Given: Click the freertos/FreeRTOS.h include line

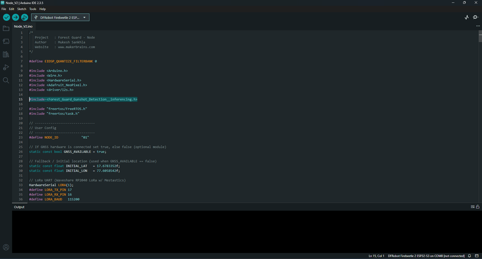Looking at the screenshot, I should (58, 109).
